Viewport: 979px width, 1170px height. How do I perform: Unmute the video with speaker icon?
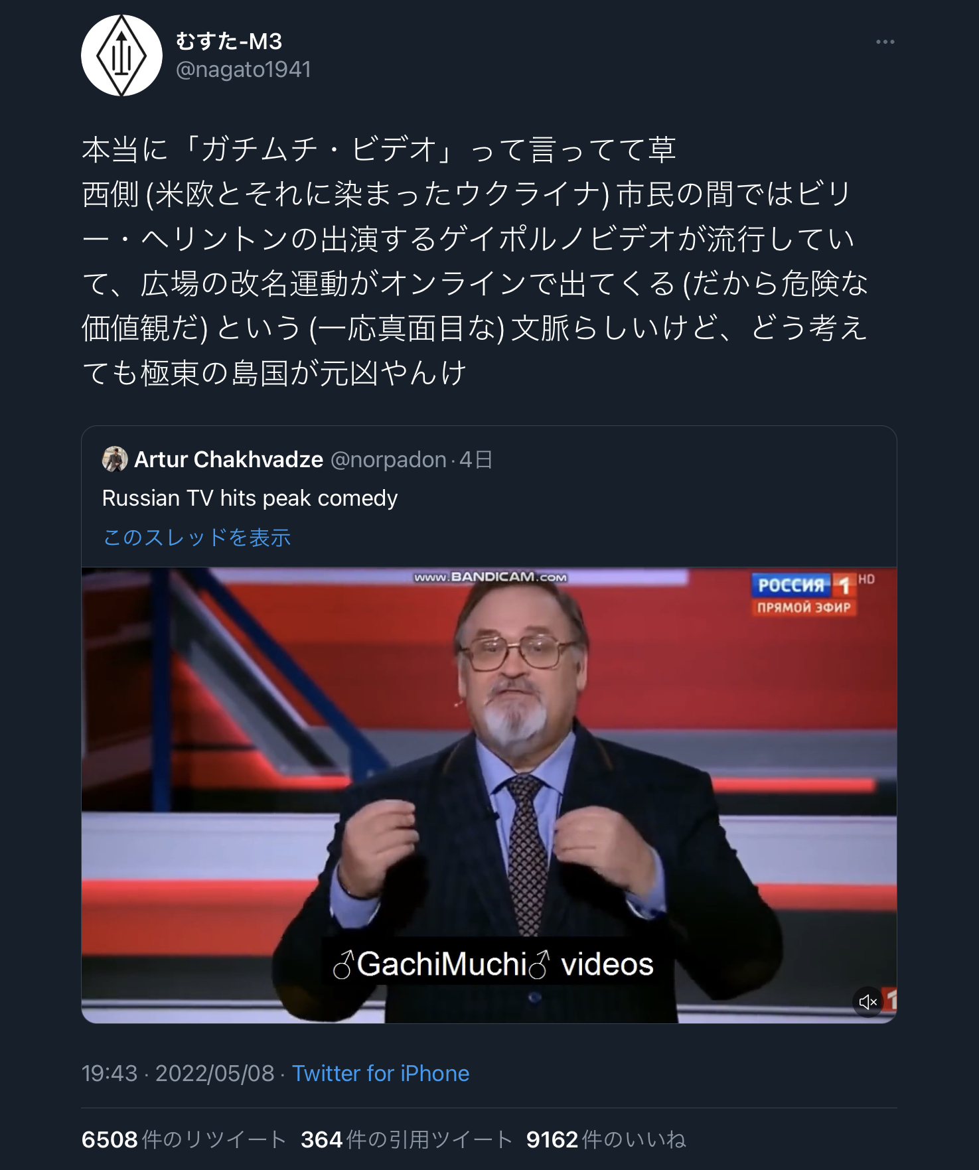click(867, 1001)
